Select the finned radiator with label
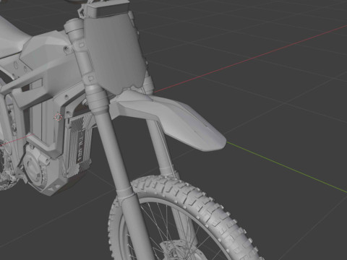The height and width of the screenshot is (260, 347). [78, 144]
